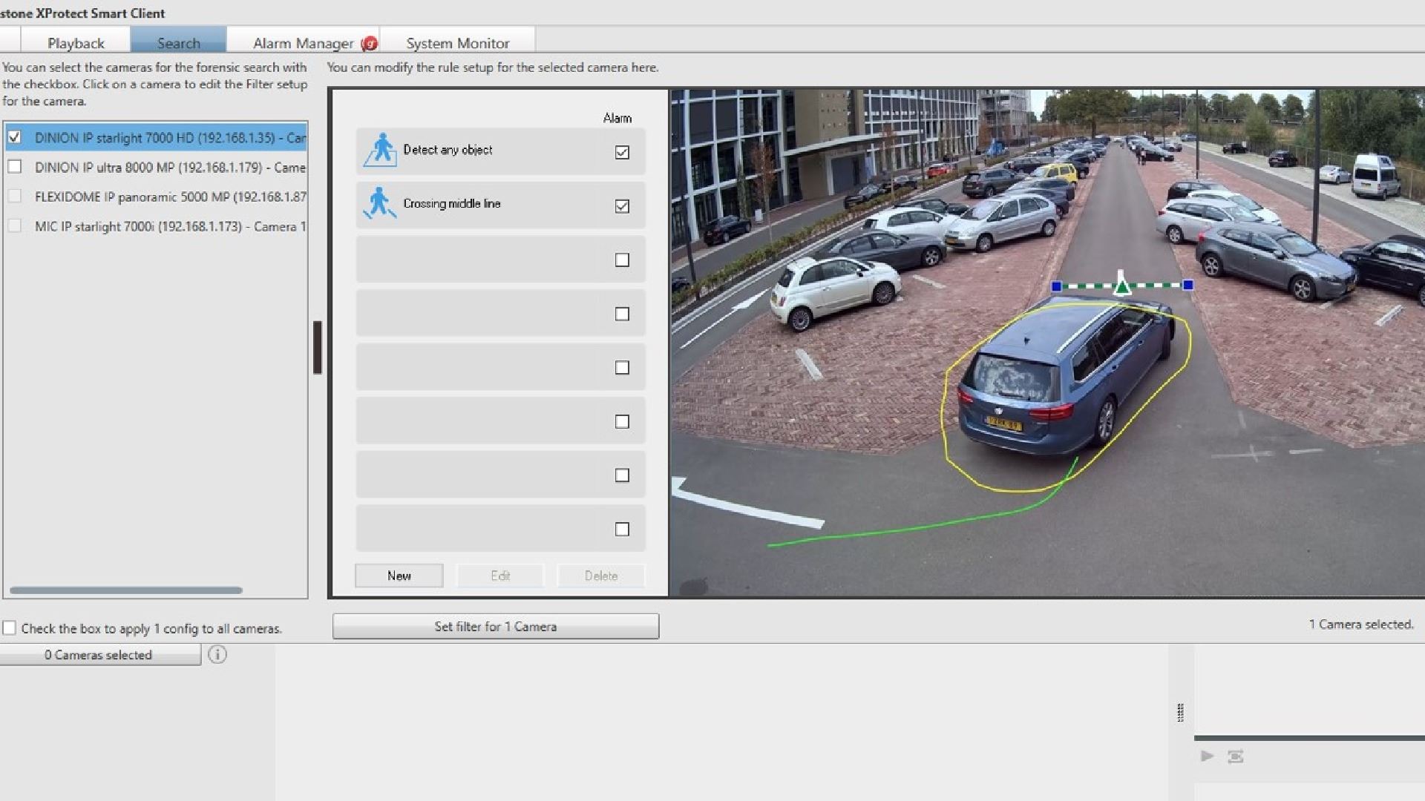Click the Alarm Manager tab icon
Image resolution: width=1425 pixels, height=801 pixels.
coord(370,43)
